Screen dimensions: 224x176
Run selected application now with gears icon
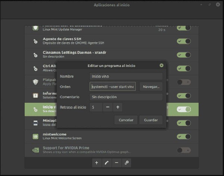pyautogui.click(x=127, y=163)
